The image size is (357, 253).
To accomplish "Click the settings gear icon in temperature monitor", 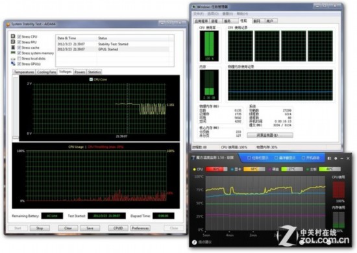I will click(x=336, y=158).
